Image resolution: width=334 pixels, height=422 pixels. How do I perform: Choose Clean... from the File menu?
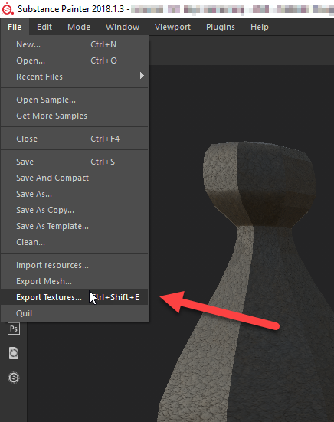click(74, 242)
